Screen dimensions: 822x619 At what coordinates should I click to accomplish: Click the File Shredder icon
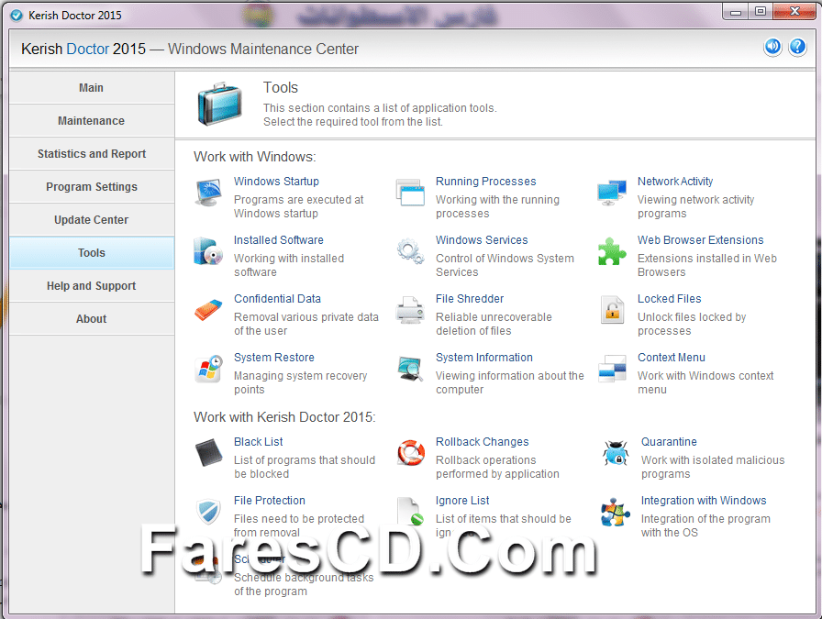pyautogui.click(x=410, y=310)
